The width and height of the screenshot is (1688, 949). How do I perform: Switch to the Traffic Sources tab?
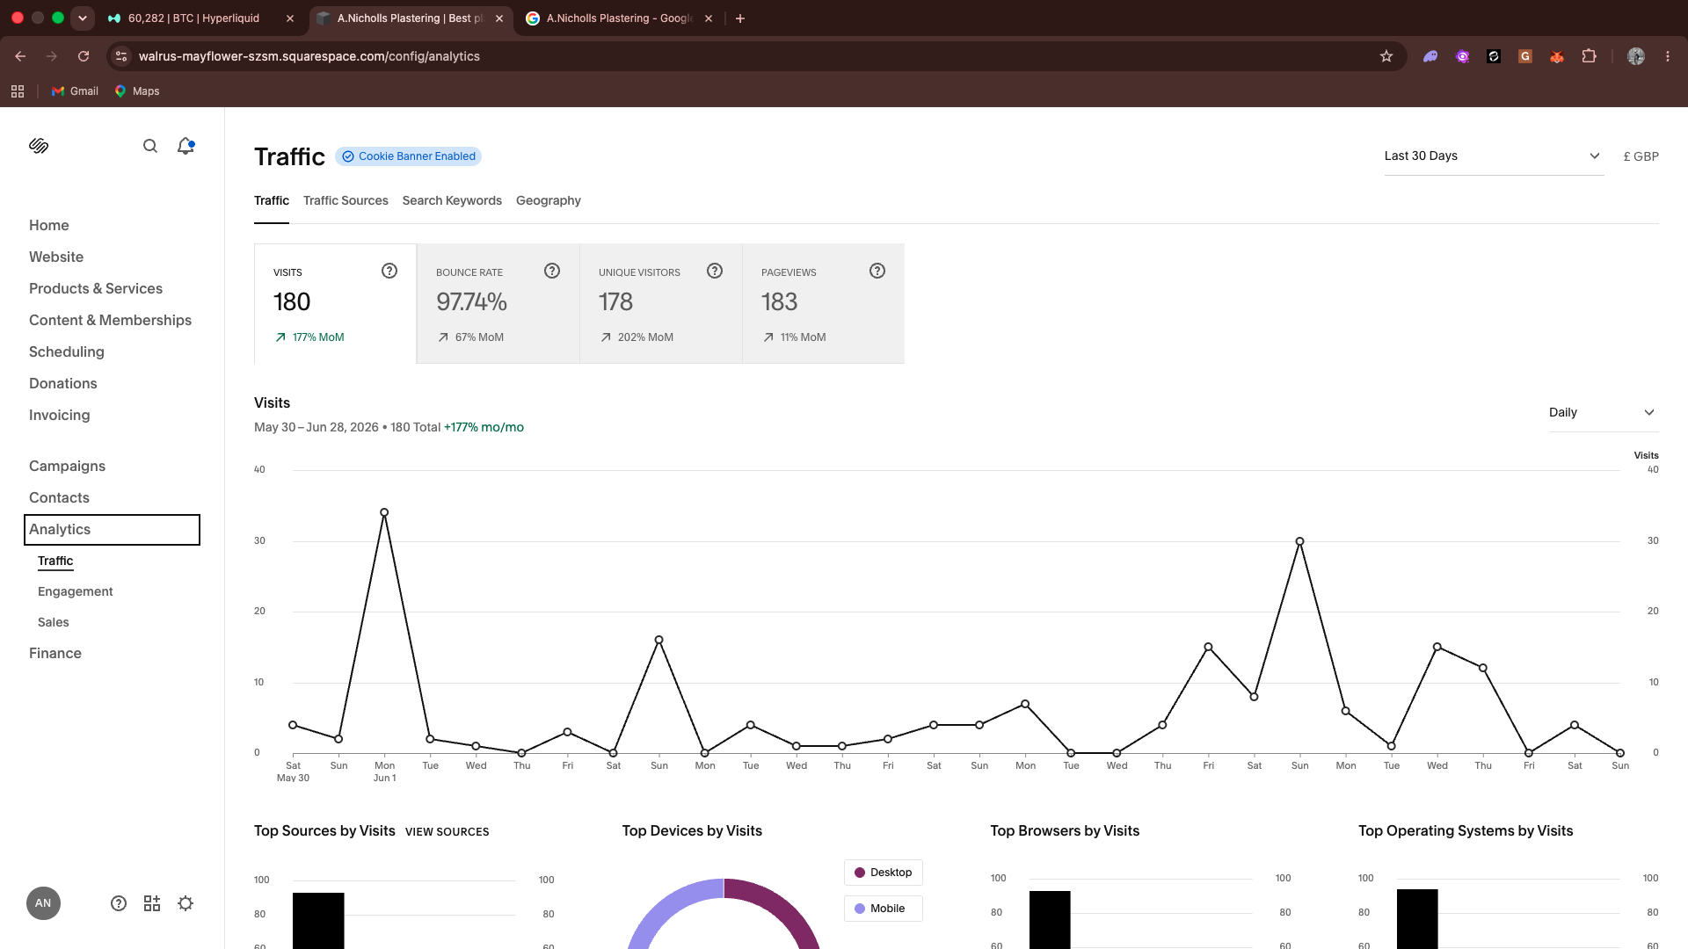(x=346, y=201)
